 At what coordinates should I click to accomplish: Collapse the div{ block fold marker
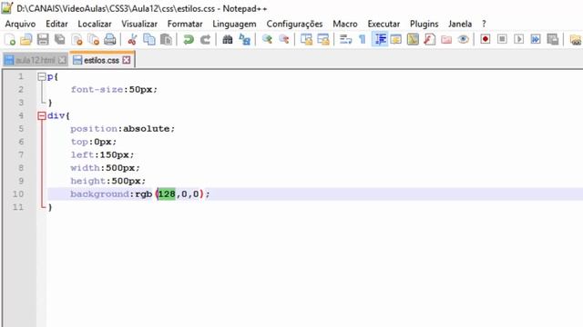tap(42, 116)
